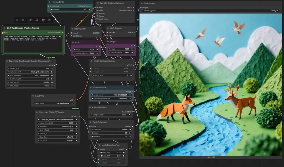Screen dimensions: 284x167
Task: Click the bypass node icon in toolbar
Action: (x=30, y=20)
